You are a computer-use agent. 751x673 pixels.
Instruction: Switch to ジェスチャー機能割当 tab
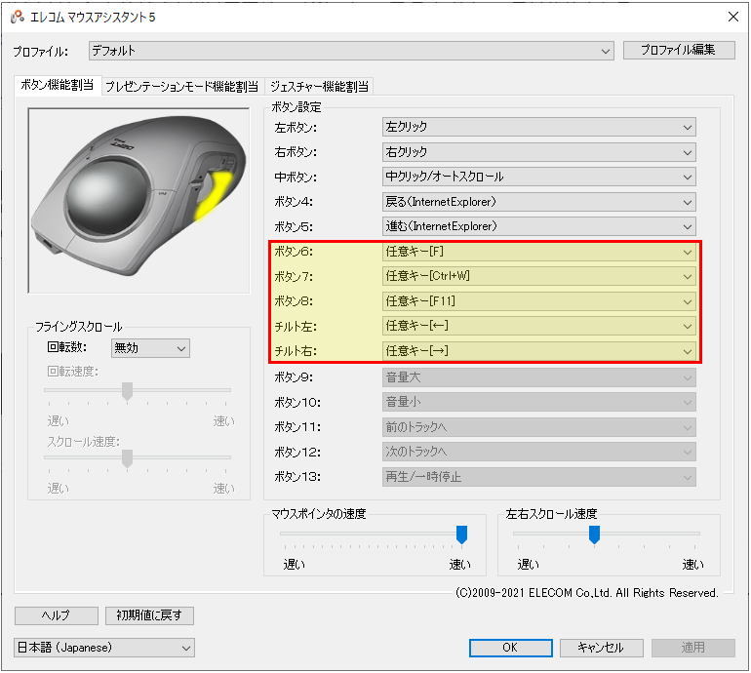[319, 86]
